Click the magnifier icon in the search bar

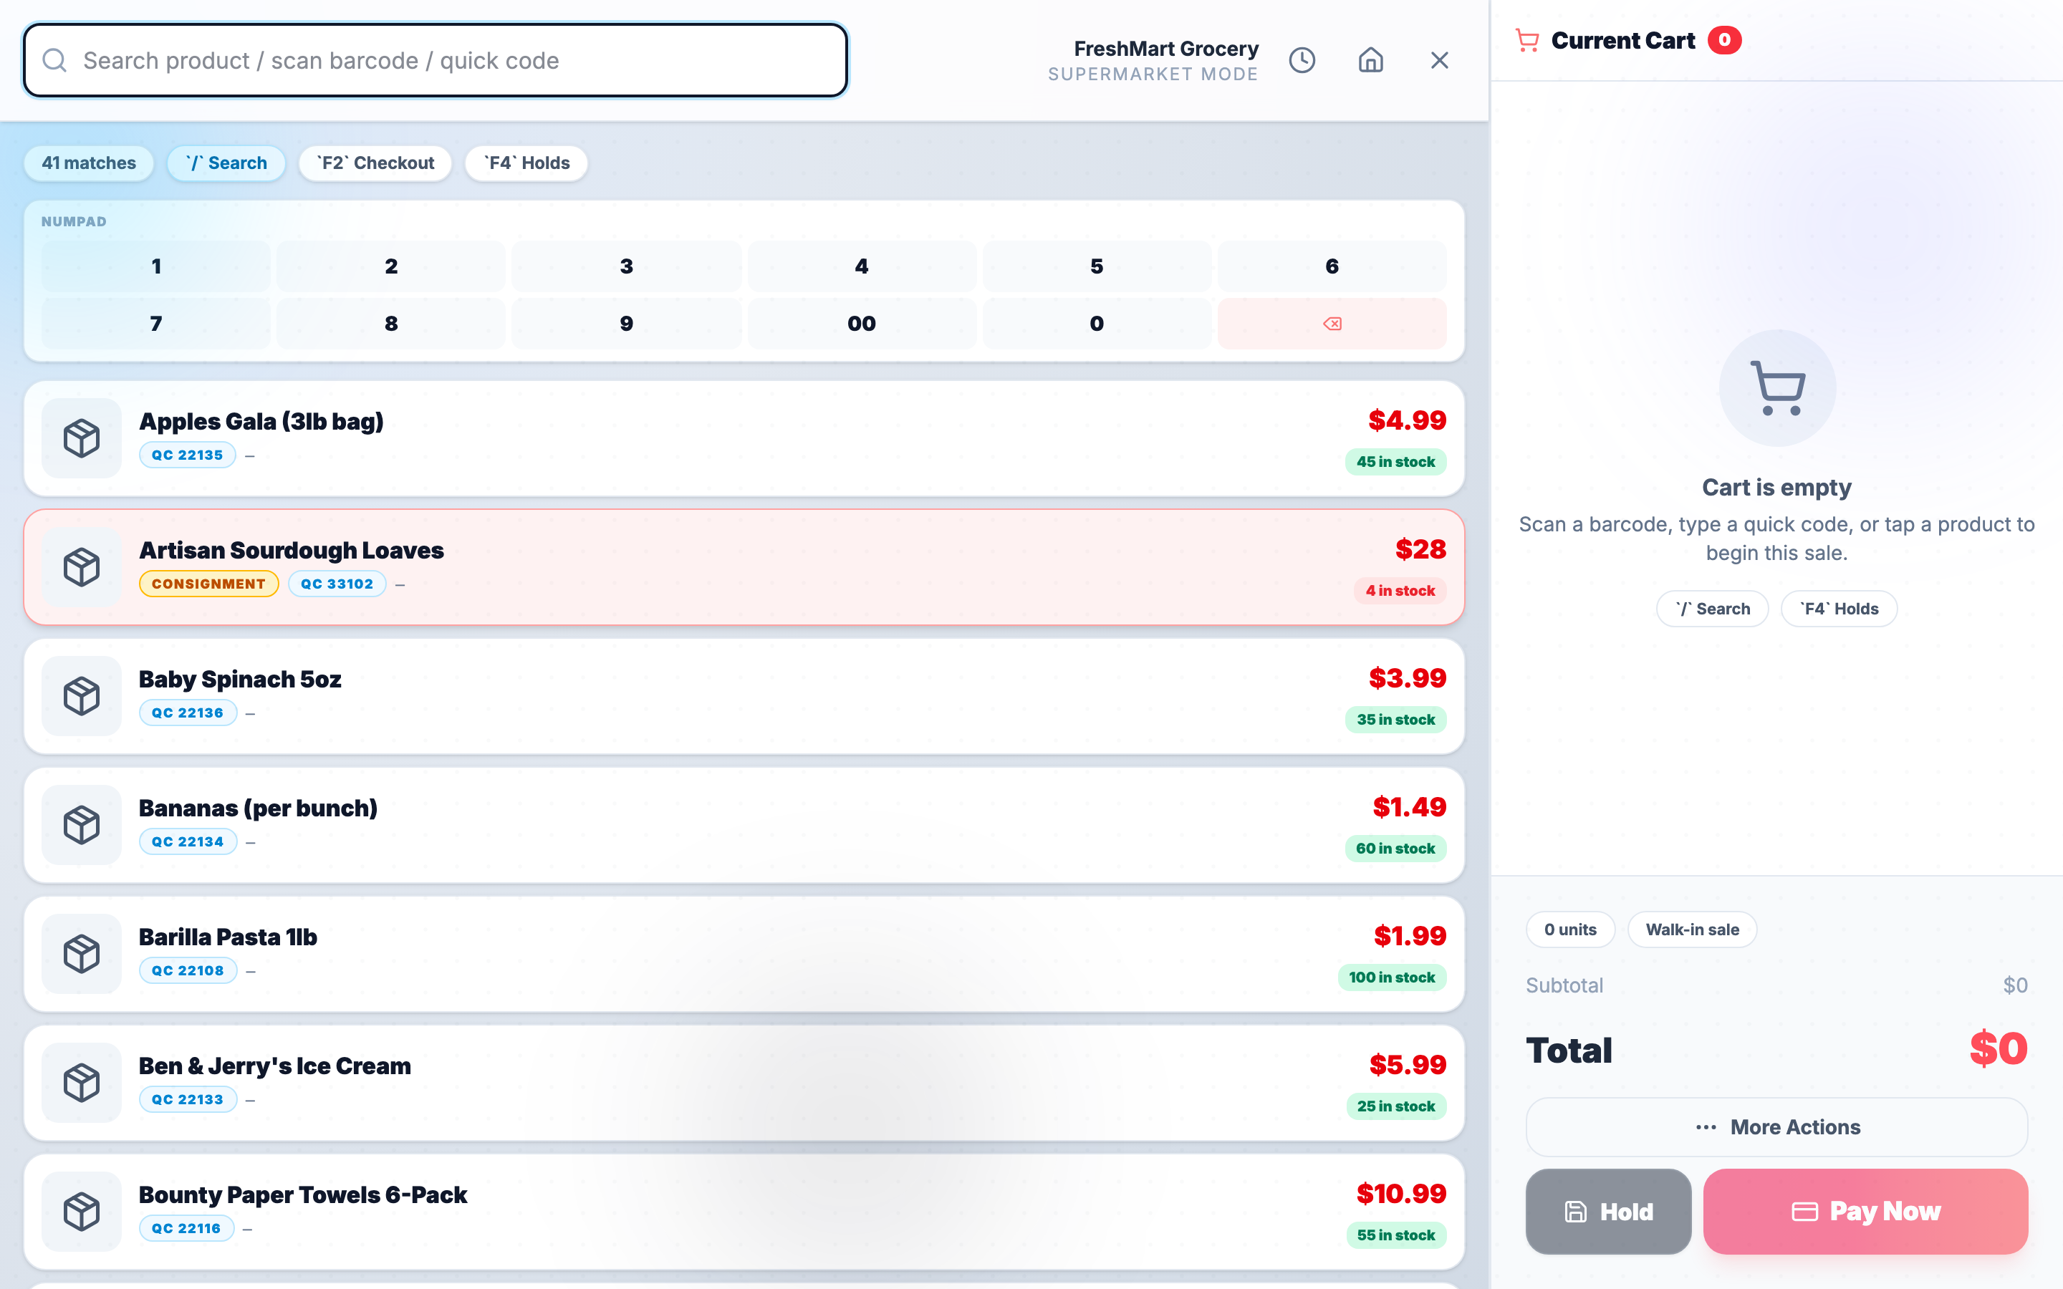[54, 59]
